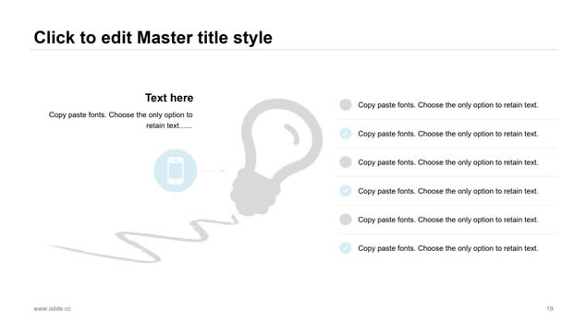Image resolution: width=587 pixels, height=333 pixels.
Task: Click the gray circle bullet on the fifth list row
Action: click(346, 220)
